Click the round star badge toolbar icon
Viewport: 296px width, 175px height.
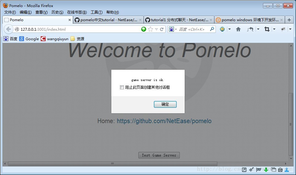click(x=222, y=29)
